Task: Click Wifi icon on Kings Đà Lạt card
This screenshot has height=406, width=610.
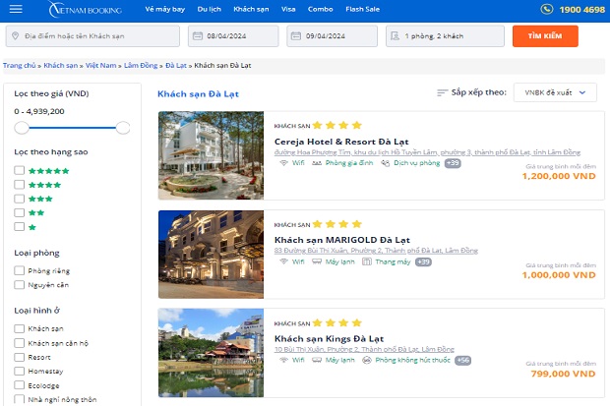Action: pos(284,360)
